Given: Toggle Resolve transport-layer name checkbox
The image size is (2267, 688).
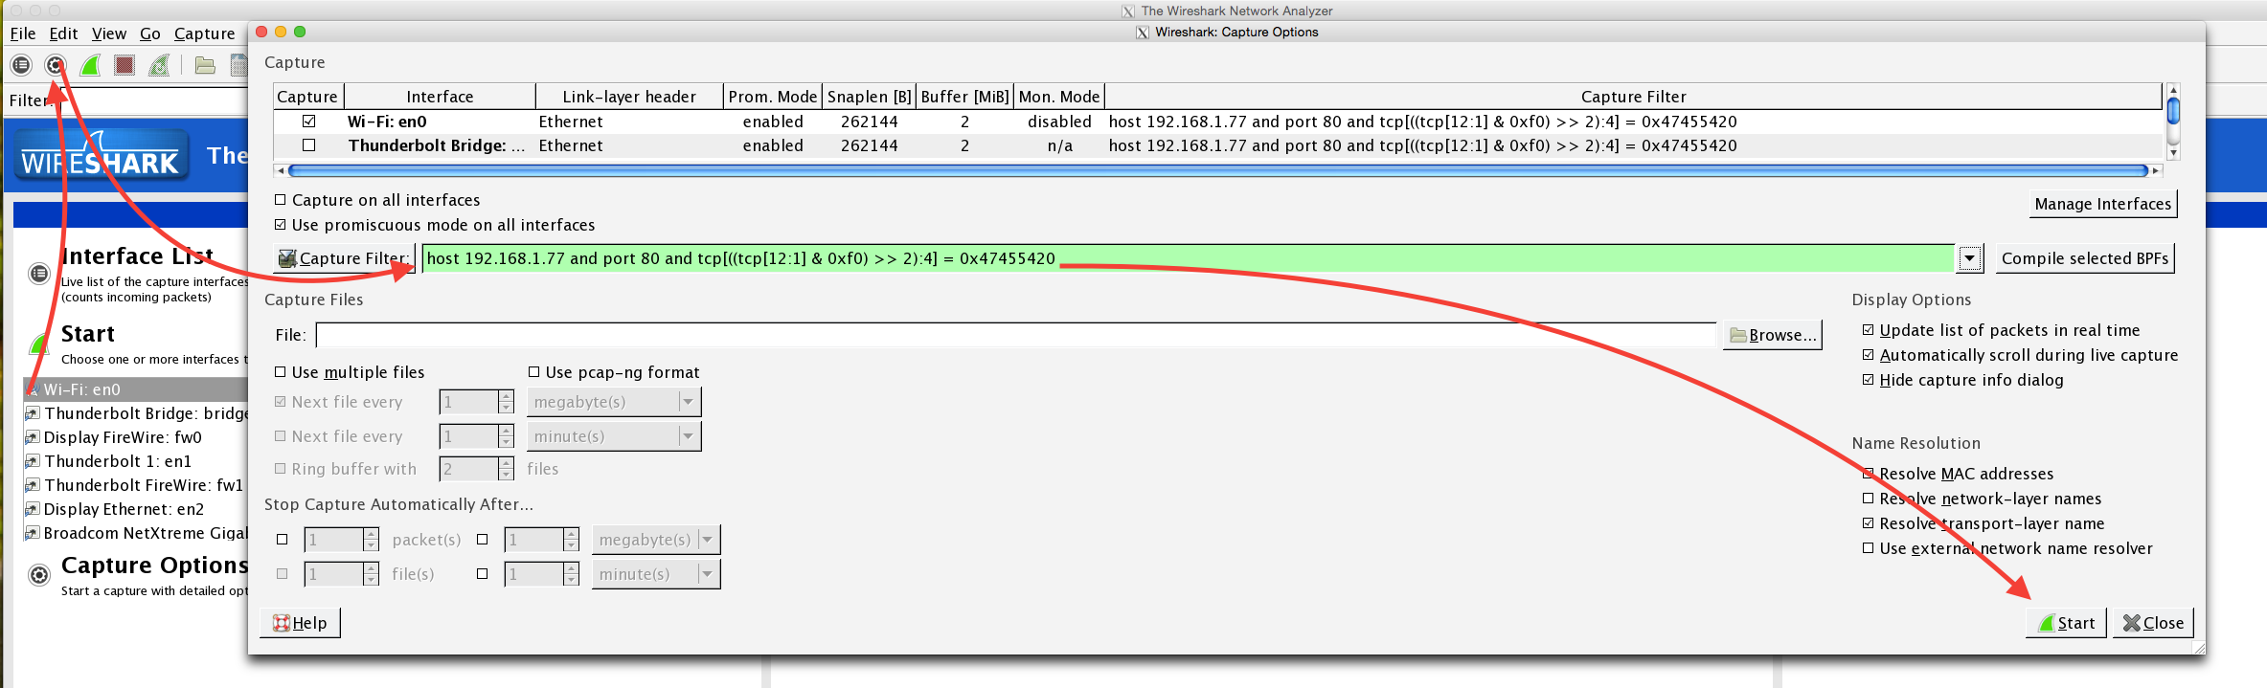Looking at the screenshot, I should pos(1869,523).
